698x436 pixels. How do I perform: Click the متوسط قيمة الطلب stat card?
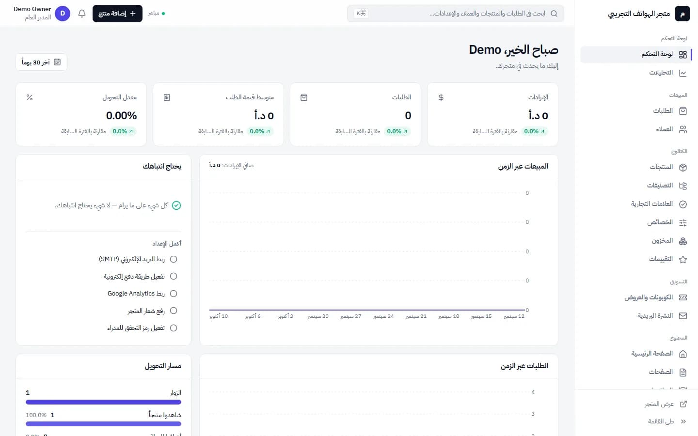click(218, 114)
